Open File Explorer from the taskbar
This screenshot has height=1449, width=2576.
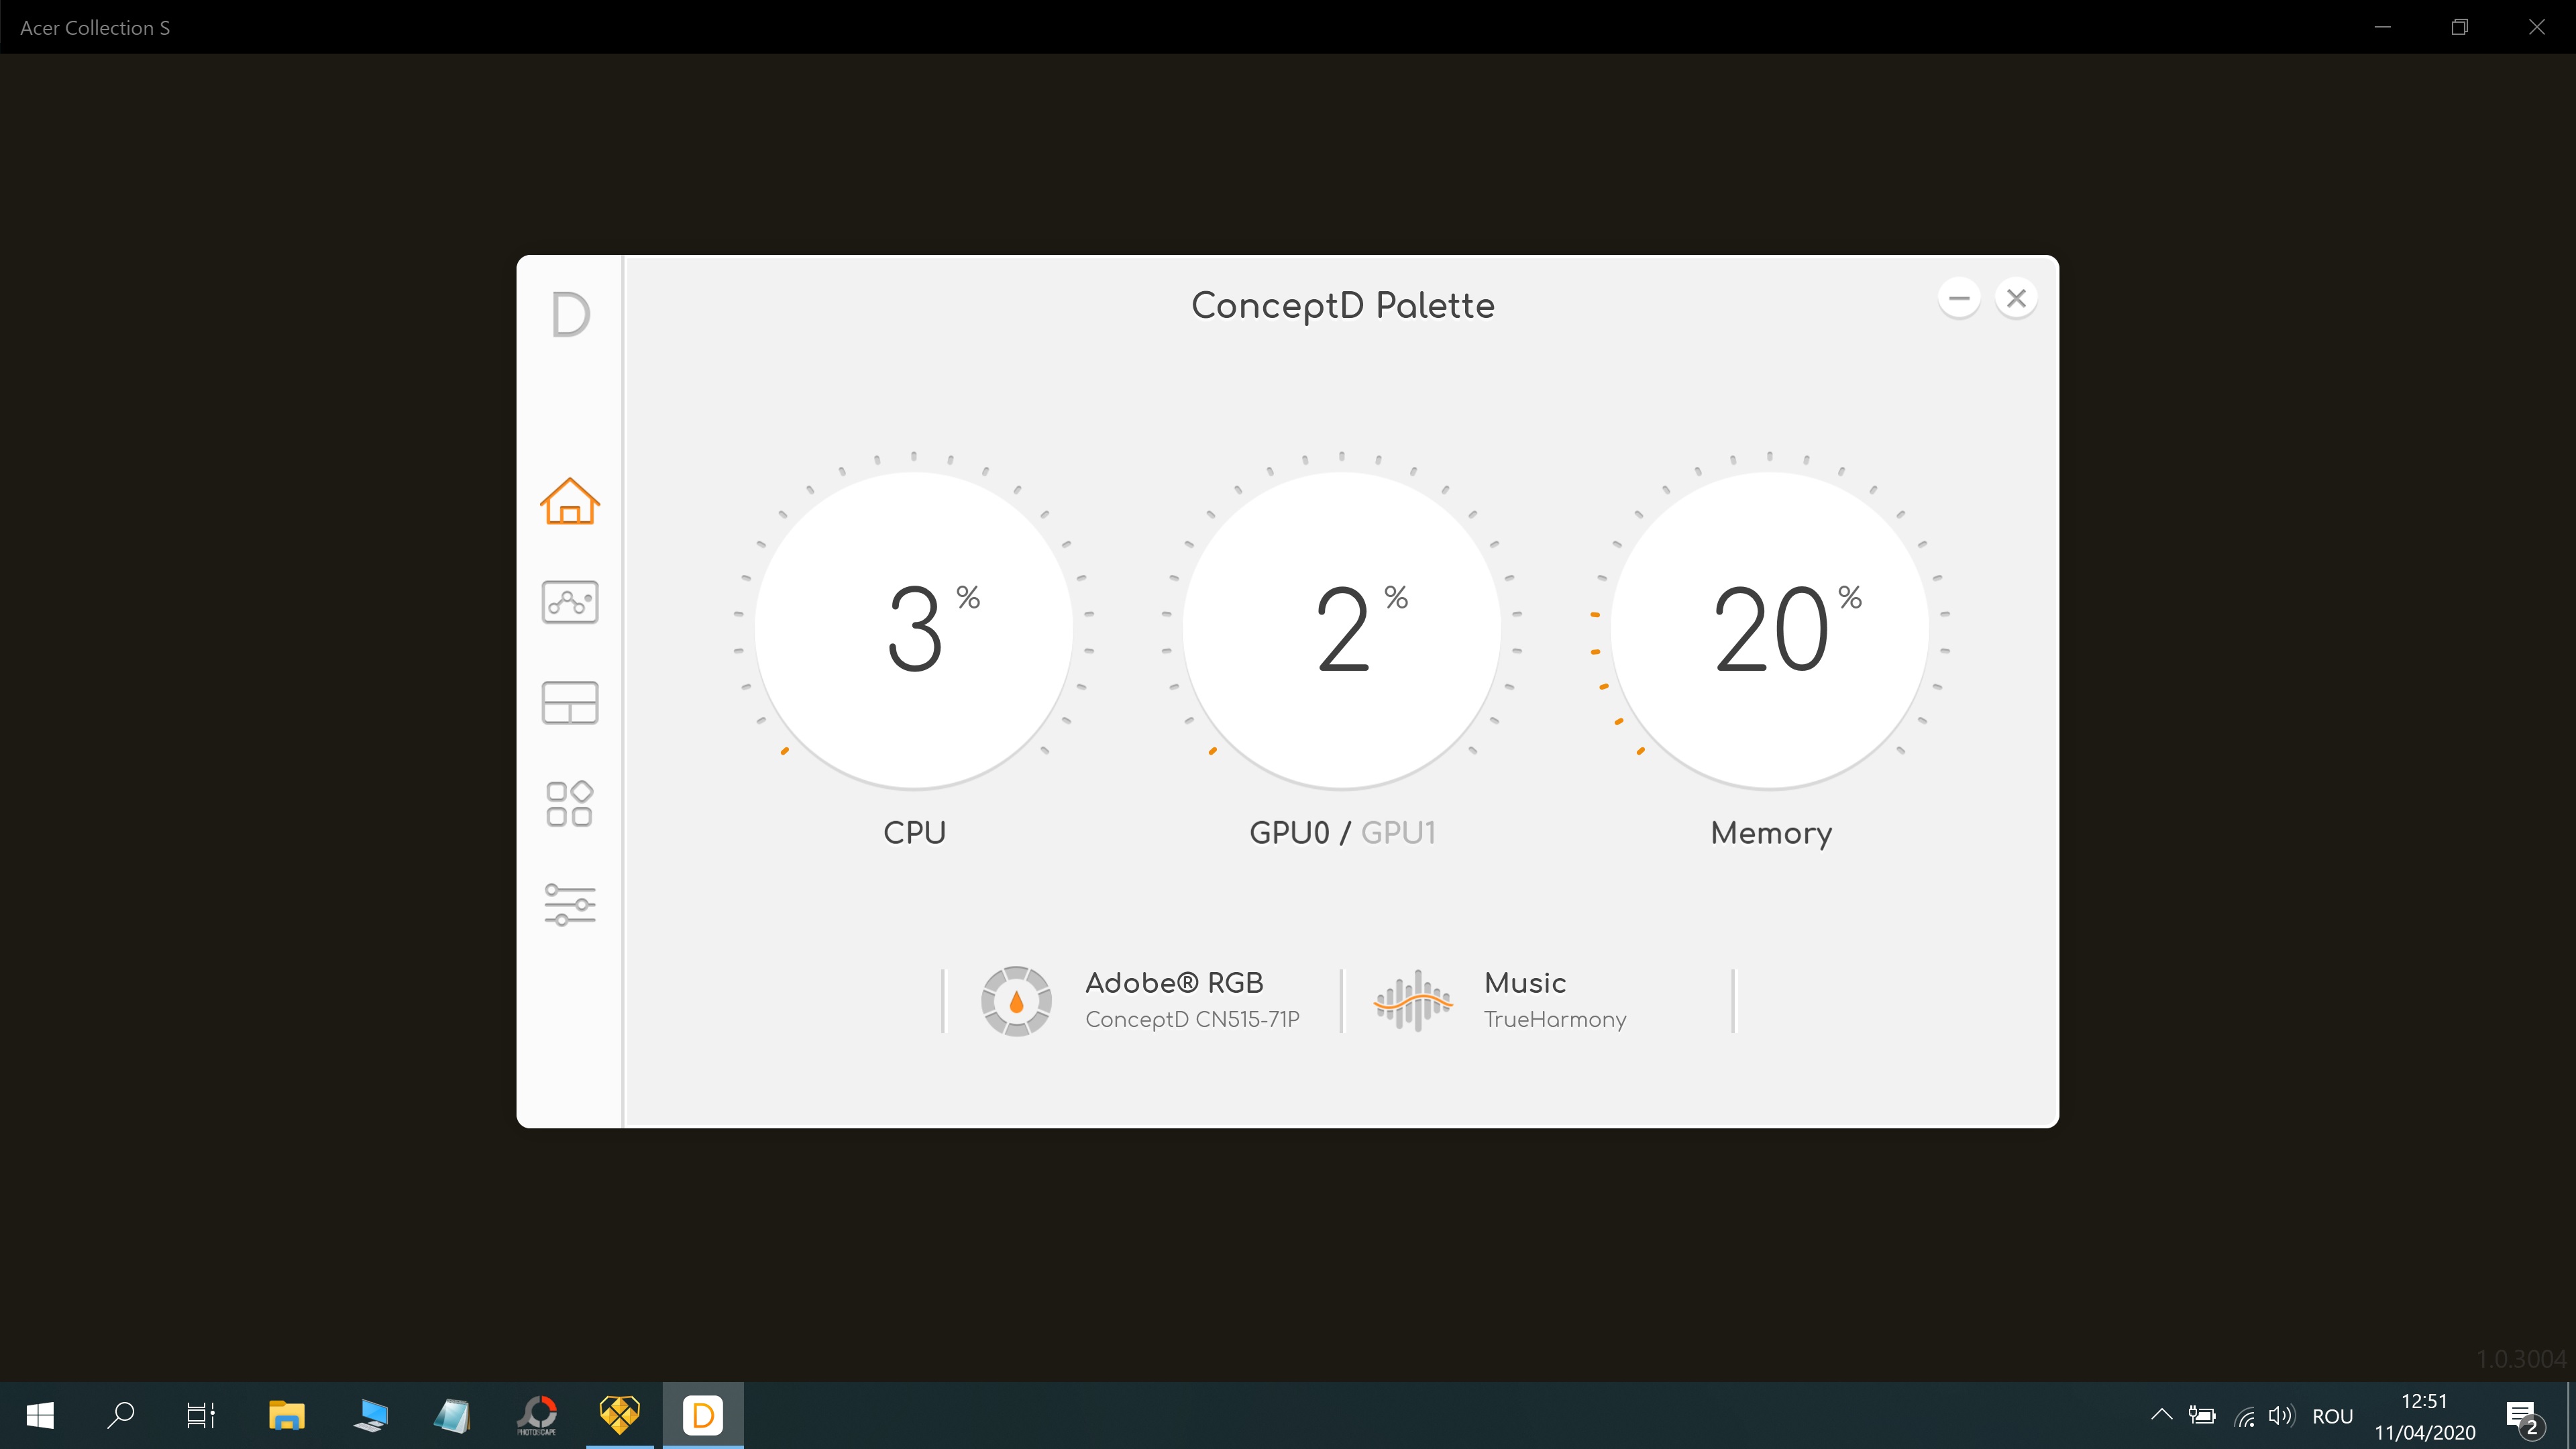point(286,1415)
